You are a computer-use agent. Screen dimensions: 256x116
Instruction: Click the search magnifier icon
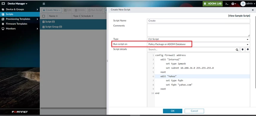(x=237, y=50)
